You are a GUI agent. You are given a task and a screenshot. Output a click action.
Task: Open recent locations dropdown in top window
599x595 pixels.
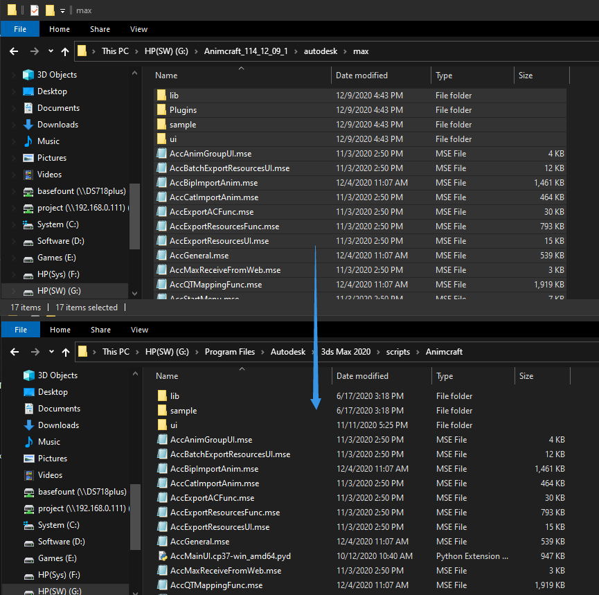51,51
